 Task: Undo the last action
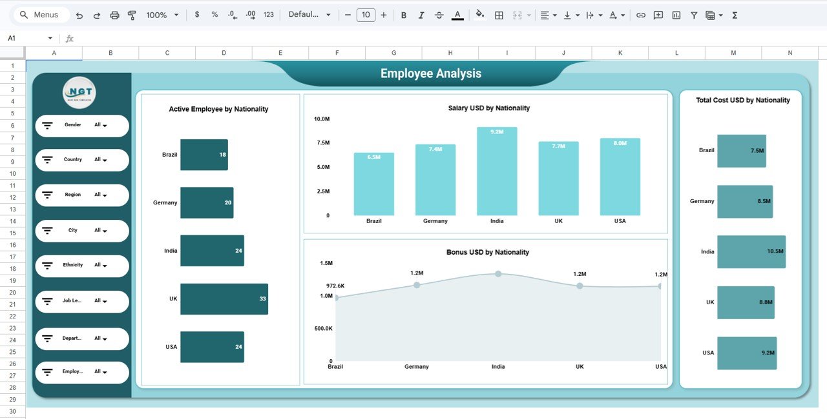(x=78, y=14)
